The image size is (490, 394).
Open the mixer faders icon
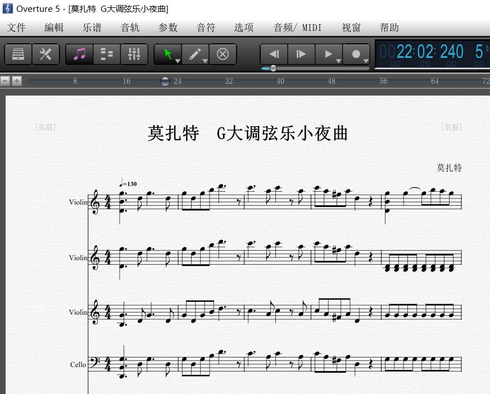(x=134, y=54)
